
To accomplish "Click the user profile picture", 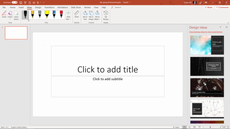I will point(195,3).
